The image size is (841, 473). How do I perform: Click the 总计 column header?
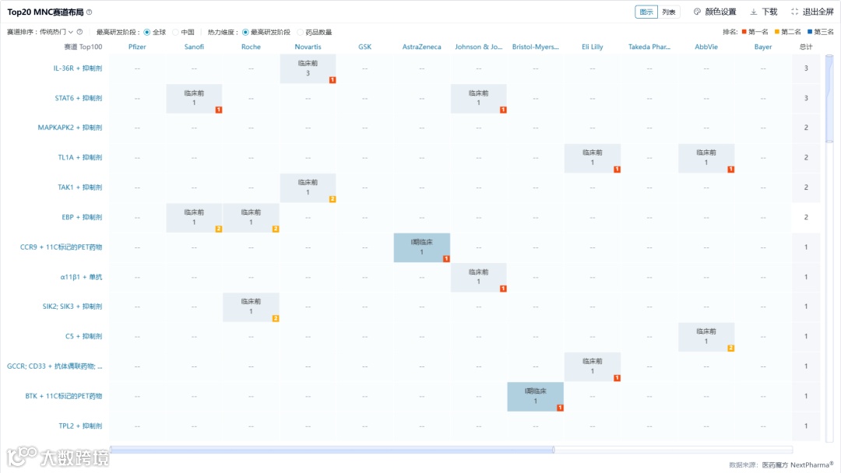[806, 47]
